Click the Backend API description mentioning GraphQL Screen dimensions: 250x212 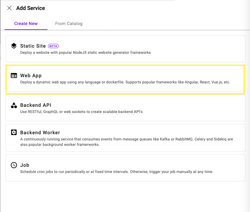pos(82,112)
